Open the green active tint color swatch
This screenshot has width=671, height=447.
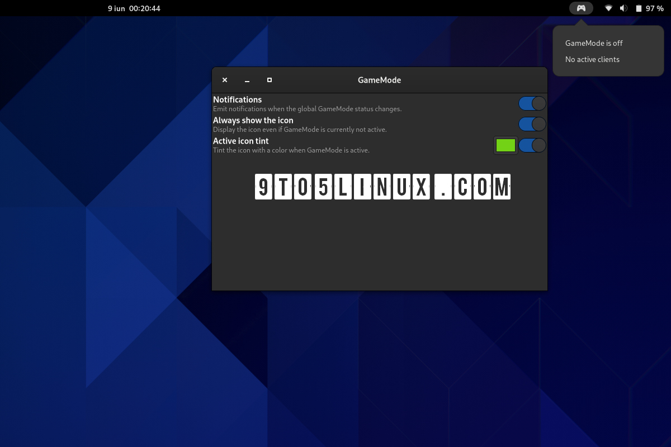point(505,145)
